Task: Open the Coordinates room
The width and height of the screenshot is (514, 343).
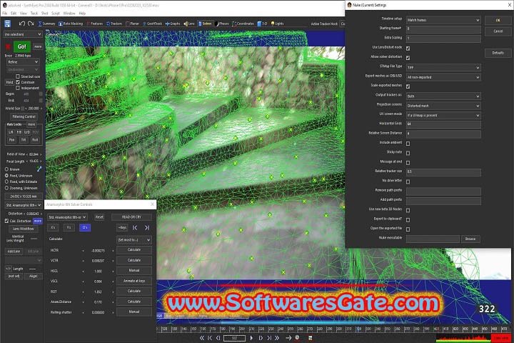Action: 243,24
